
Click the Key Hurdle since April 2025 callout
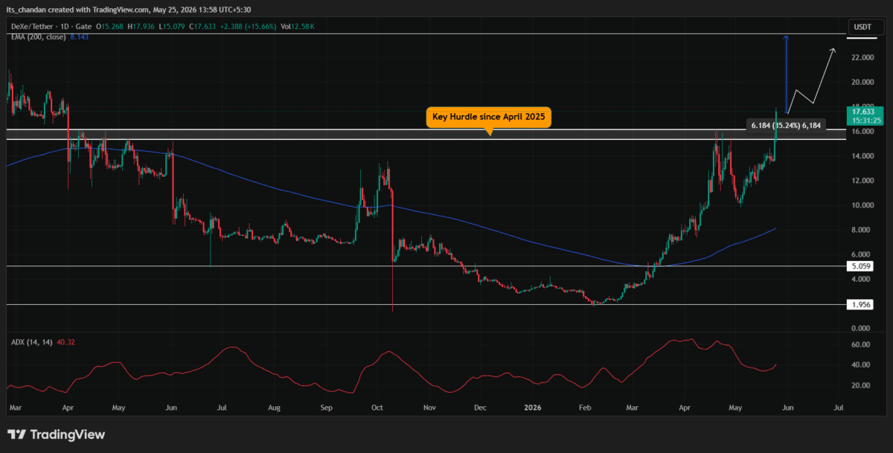(489, 118)
